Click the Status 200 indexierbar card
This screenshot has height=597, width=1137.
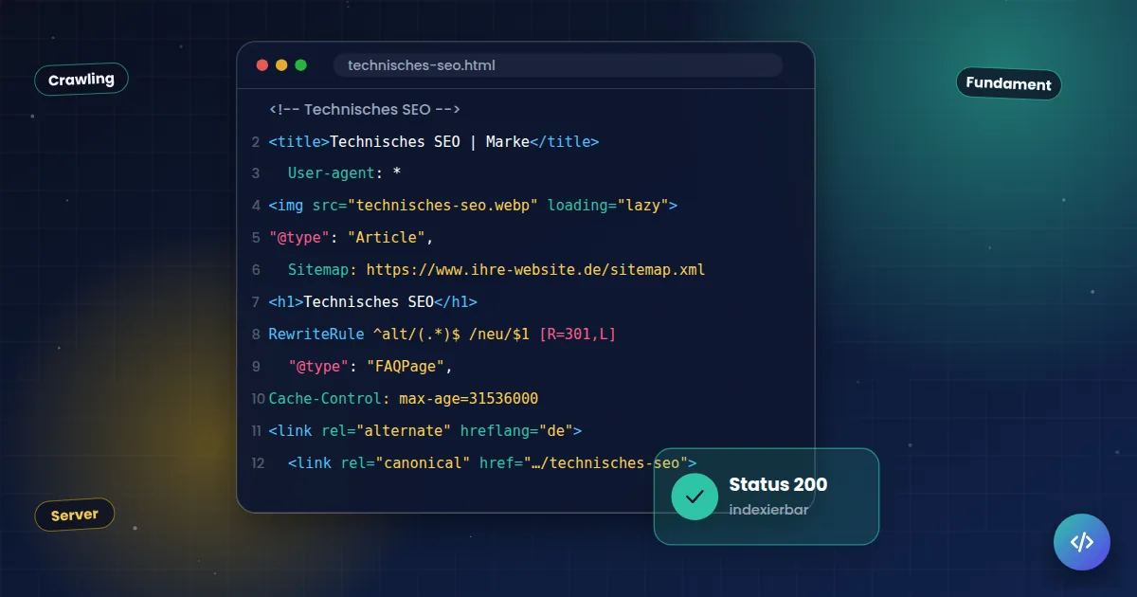pyautogui.click(x=767, y=497)
